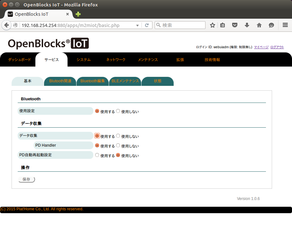The width and height of the screenshot is (292, 227).
Task: Switch to the Blutooth関連 tab
Action: tap(60, 81)
